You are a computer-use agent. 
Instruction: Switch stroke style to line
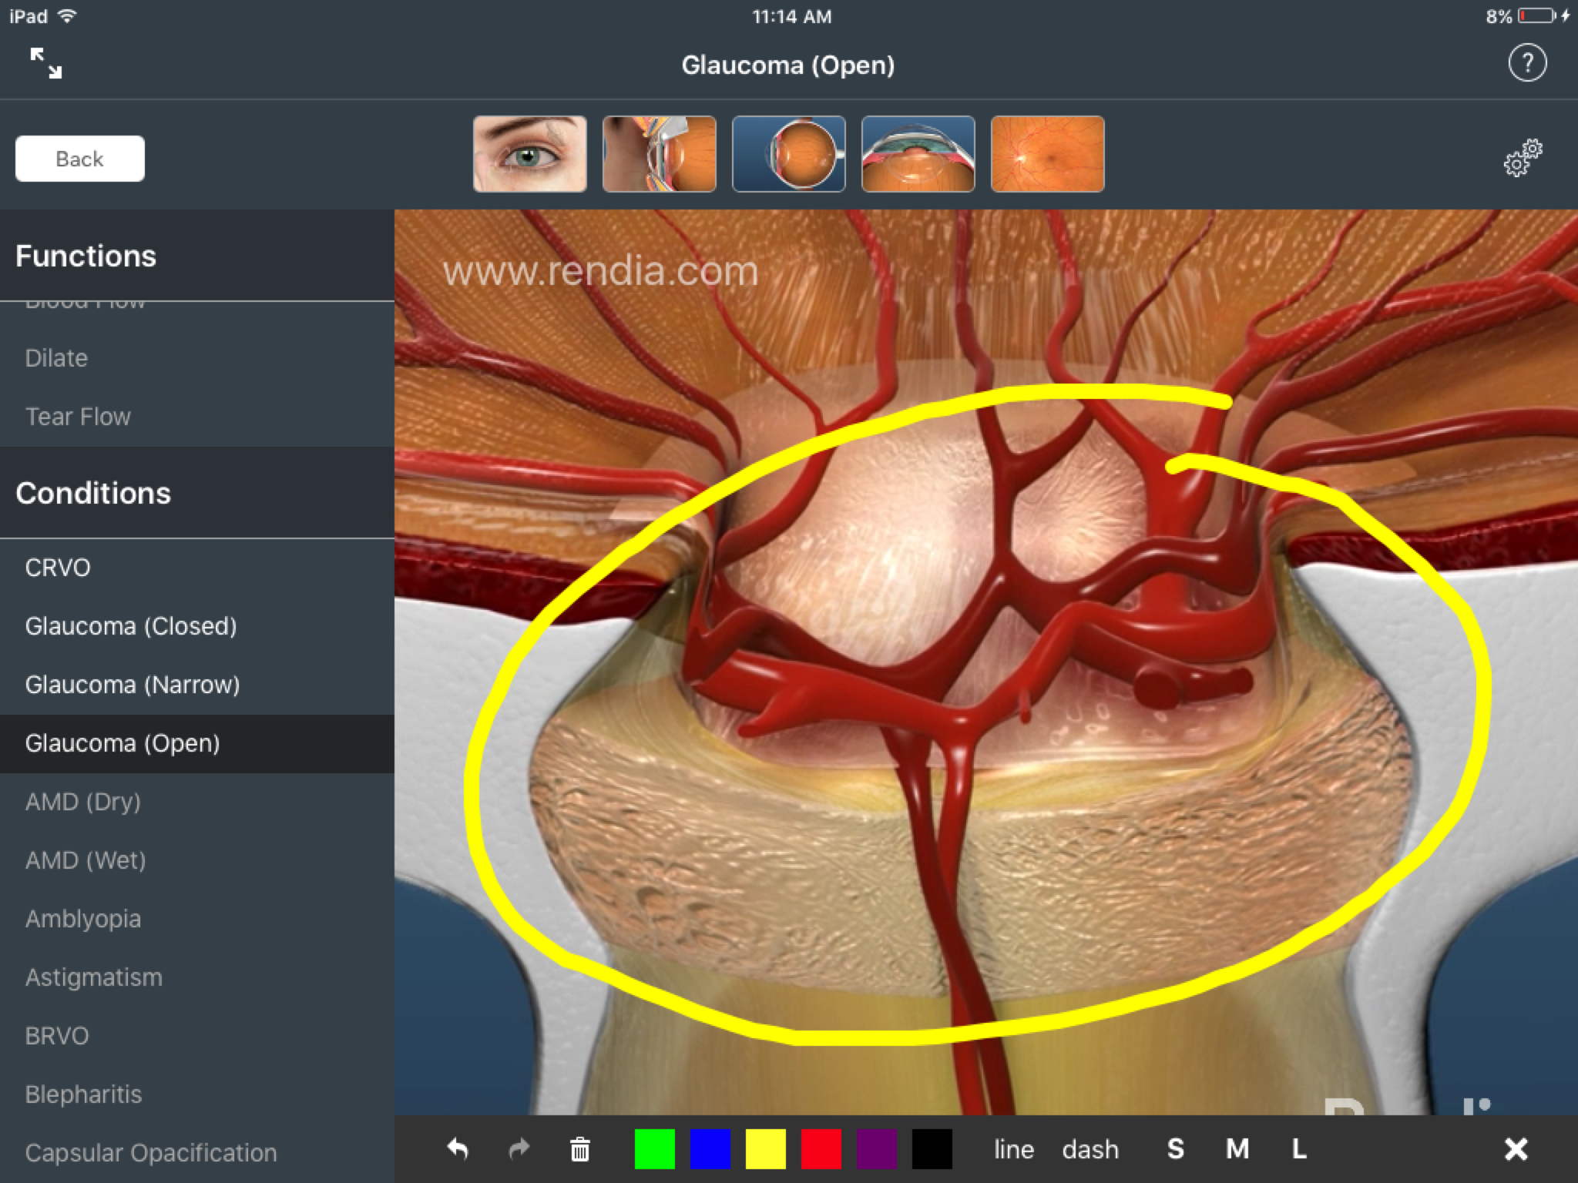[x=1014, y=1149]
